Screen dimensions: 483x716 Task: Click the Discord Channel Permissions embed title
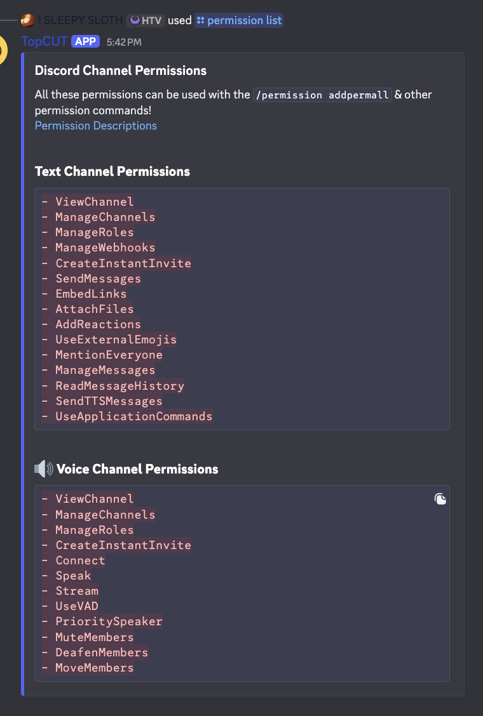pyautogui.click(x=121, y=70)
